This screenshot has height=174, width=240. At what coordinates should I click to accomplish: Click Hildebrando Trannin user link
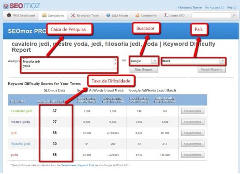tap(190, 7)
